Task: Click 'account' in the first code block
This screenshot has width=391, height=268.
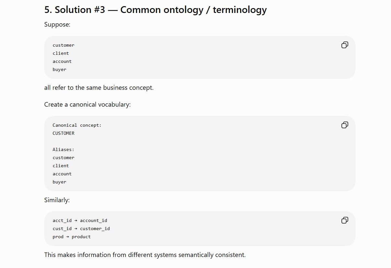Action: point(62,62)
